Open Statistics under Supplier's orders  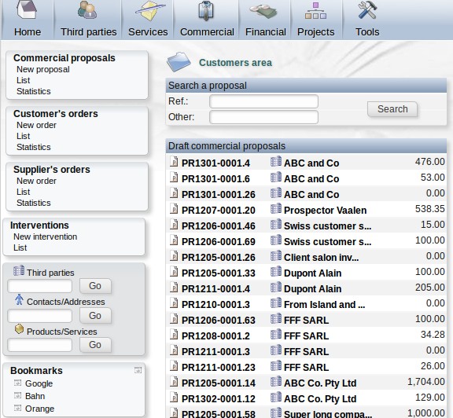pyautogui.click(x=34, y=203)
